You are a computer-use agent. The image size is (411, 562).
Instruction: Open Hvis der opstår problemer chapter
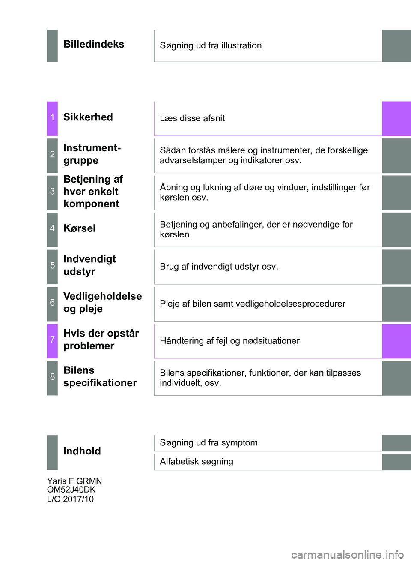point(101,340)
